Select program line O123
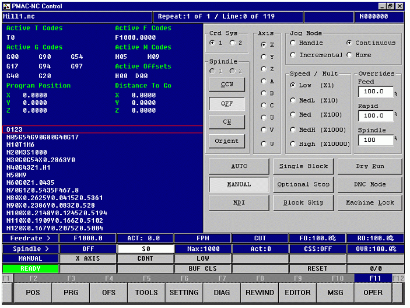 point(102,129)
